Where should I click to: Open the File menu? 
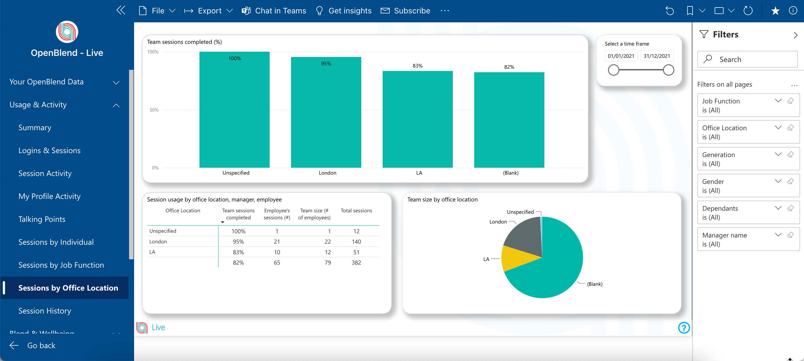point(157,11)
